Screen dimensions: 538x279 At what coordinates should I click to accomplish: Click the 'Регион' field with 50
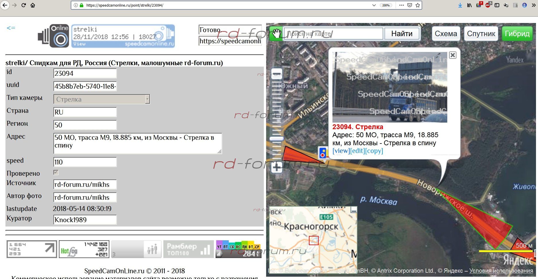[x=85, y=125]
